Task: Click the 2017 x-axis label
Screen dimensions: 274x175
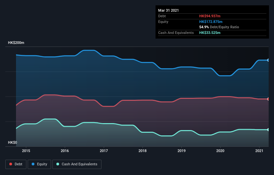Action: 104,151
